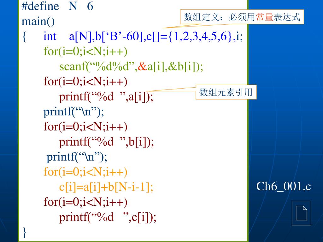Click the printf("%d ",a[i]); line

tap(106, 96)
